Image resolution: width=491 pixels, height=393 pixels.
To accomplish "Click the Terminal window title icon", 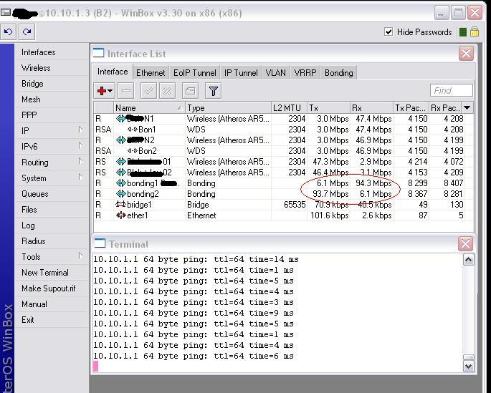I will coord(100,243).
